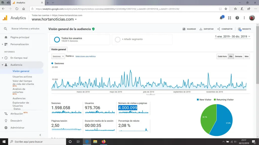The width and height of the screenshot is (259, 145).
Task: Open Explorador de Usuarios report
Action: [x=21, y=104]
